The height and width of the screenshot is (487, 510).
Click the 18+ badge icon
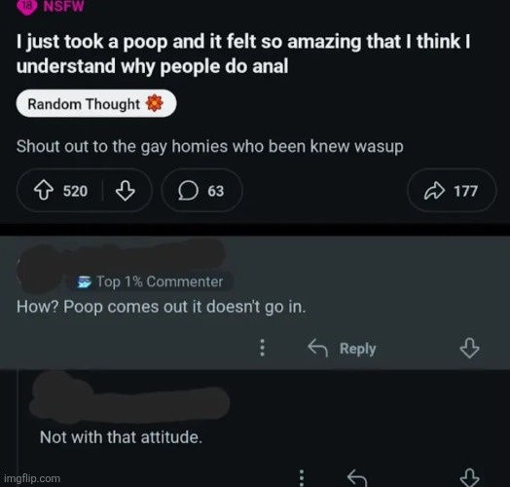tap(27, 7)
